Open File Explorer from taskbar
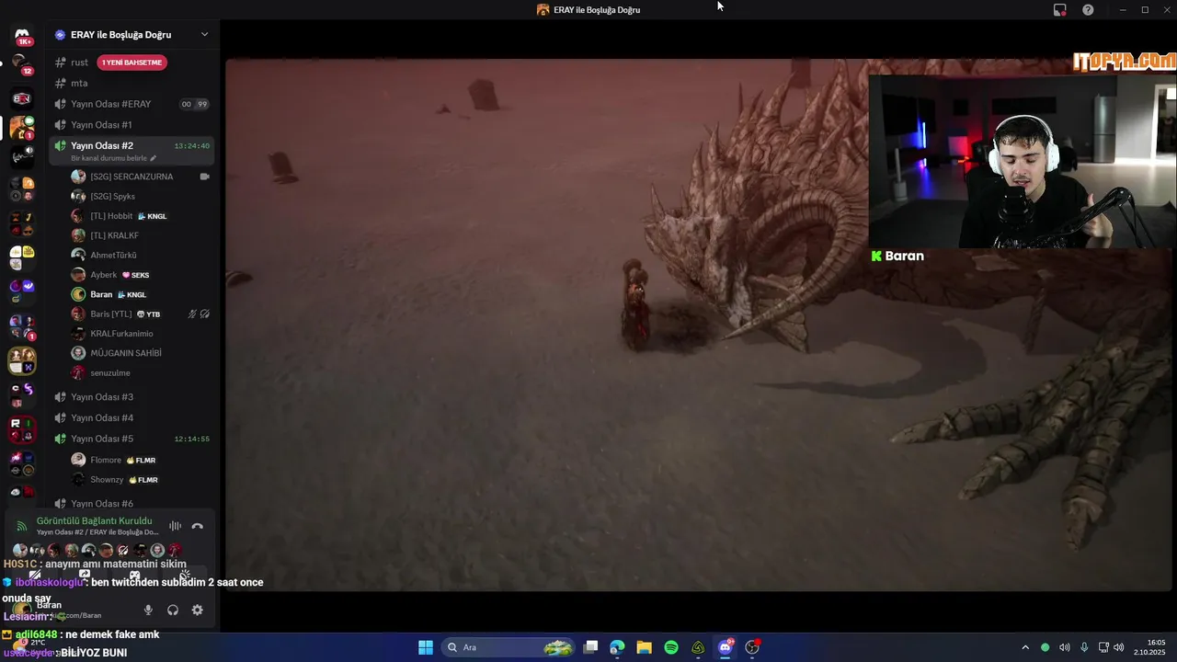This screenshot has width=1177, height=662. (644, 647)
